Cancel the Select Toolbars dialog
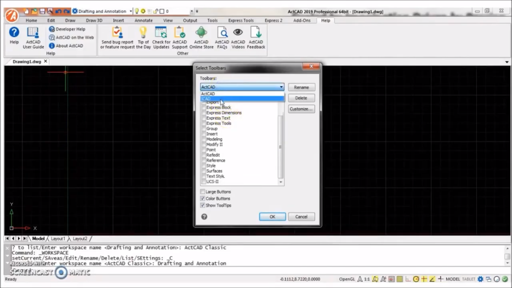Image resolution: width=512 pixels, height=288 pixels. [x=301, y=217]
